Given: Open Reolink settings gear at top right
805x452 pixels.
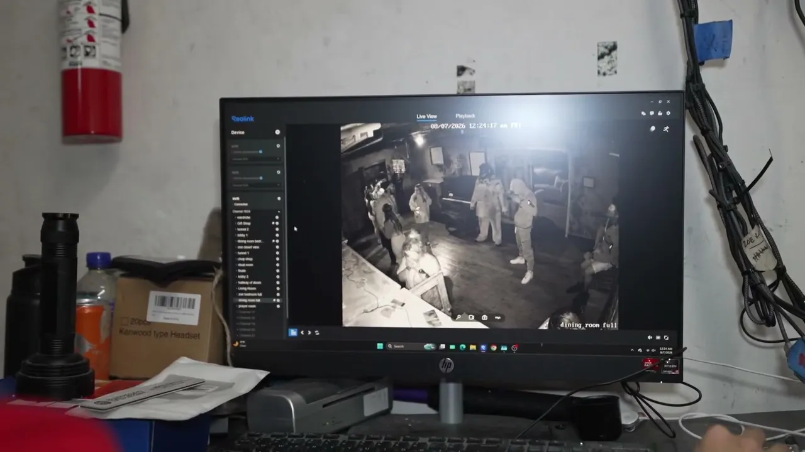Looking at the screenshot, I should pyautogui.click(x=668, y=114).
